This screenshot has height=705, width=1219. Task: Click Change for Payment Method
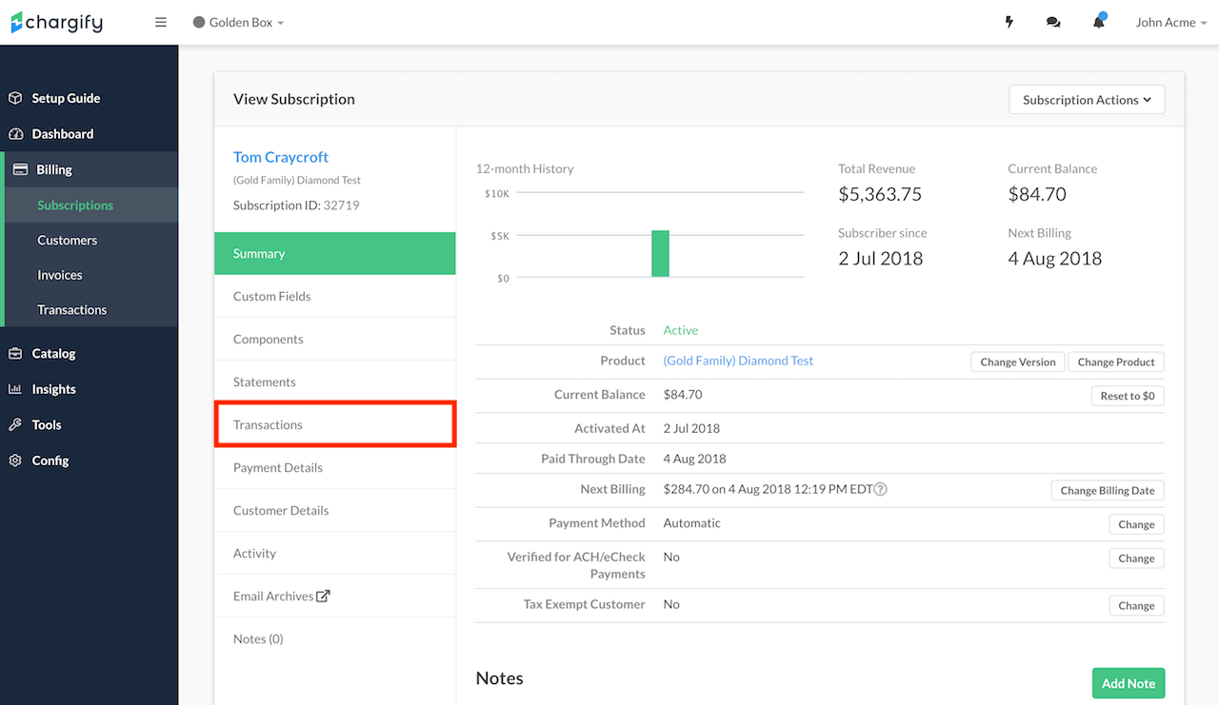1136,524
